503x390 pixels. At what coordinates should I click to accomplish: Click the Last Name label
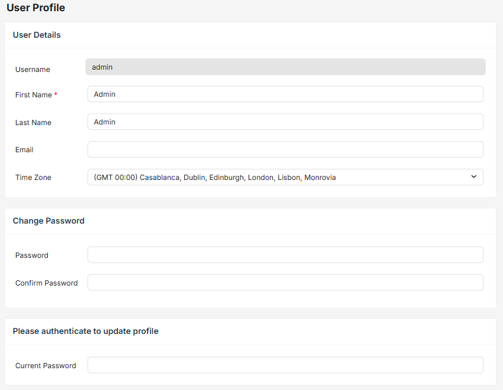[x=33, y=123]
